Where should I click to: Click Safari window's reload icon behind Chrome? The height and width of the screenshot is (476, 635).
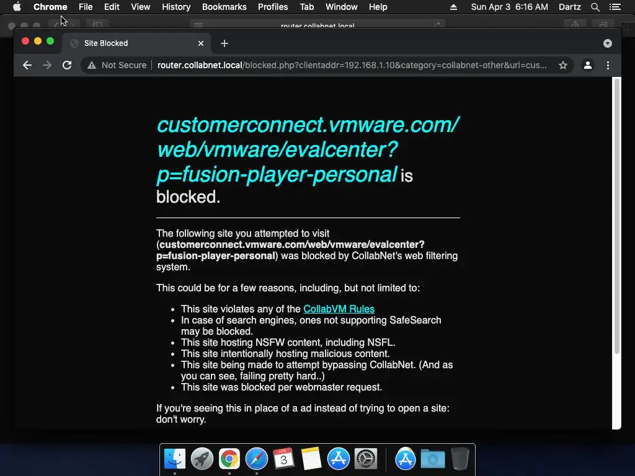[x=438, y=25]
